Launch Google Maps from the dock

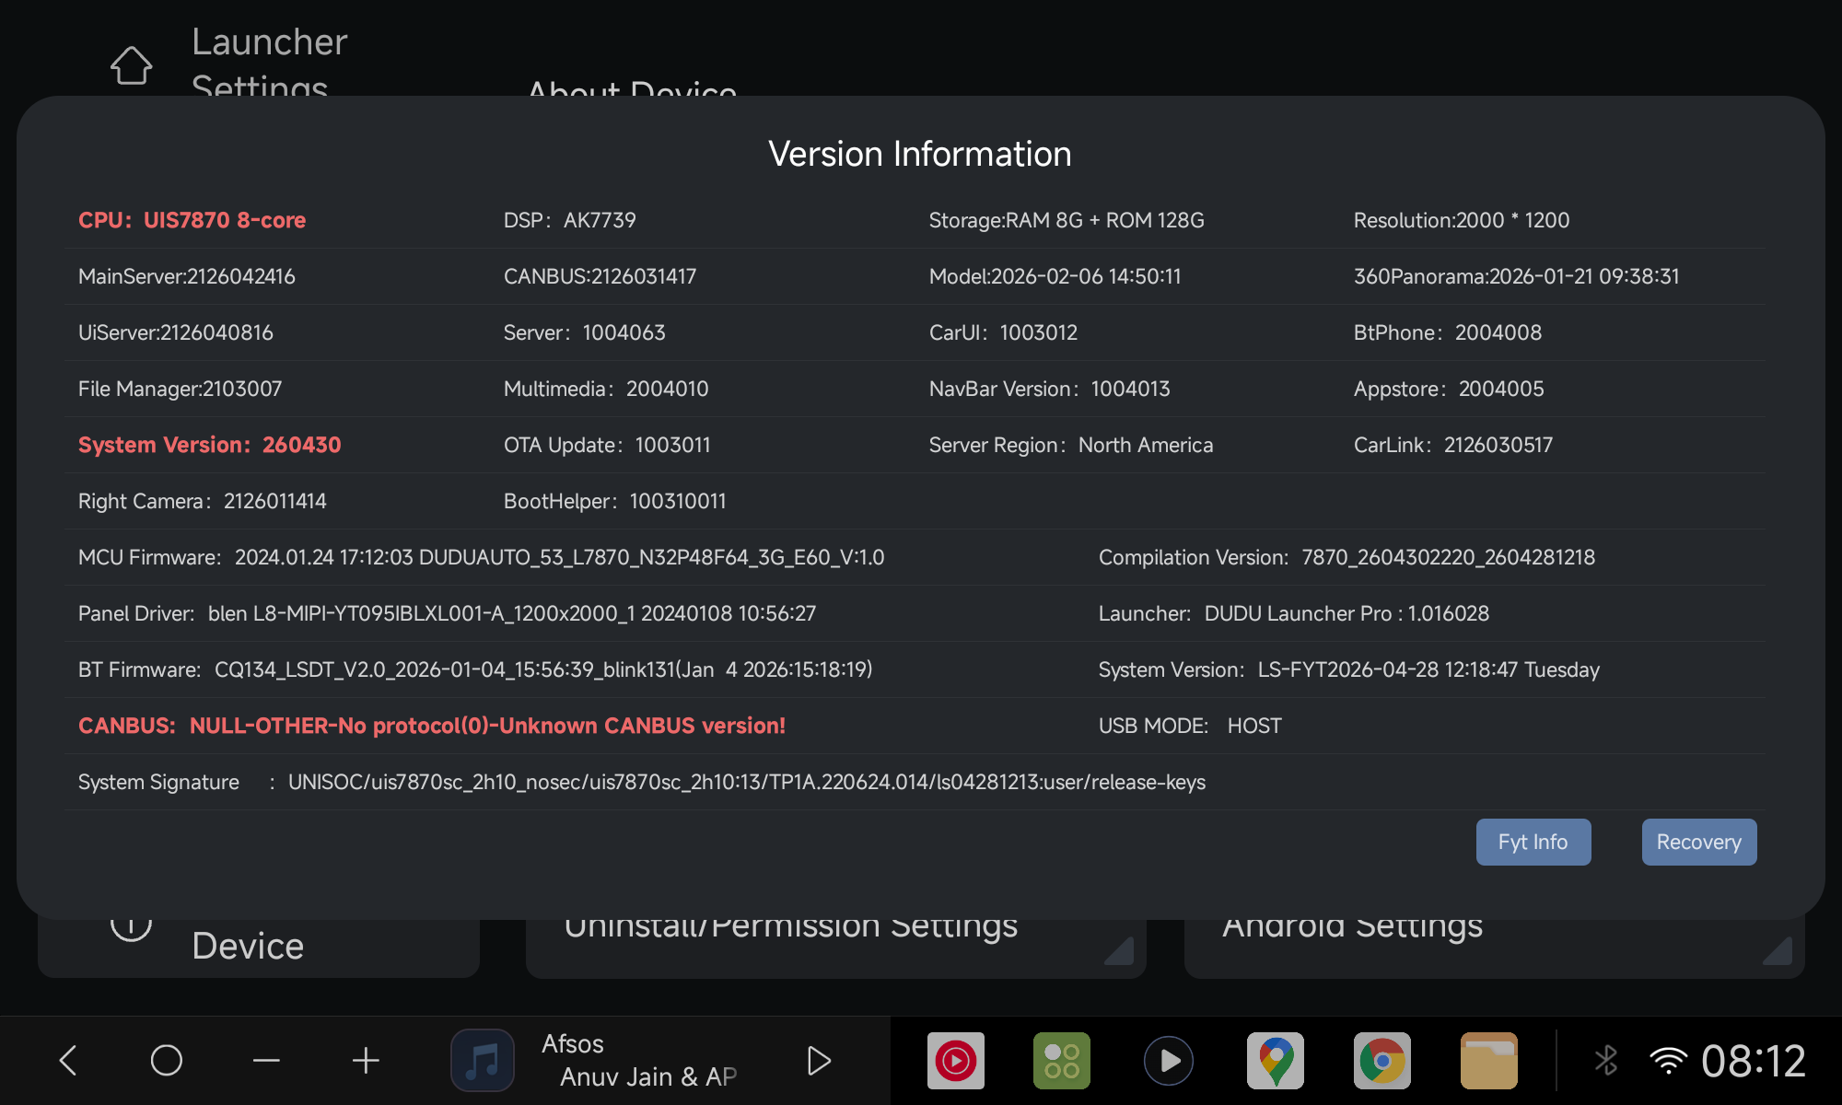pyautogui.click(x=1276, y=1061)
